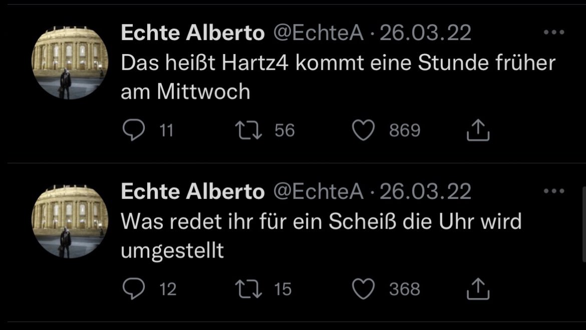
Task: Like the Hartz4 tweet
Action: (364, 130)
